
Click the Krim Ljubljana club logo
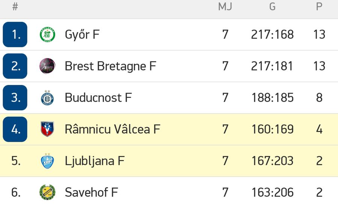[47, 161]
